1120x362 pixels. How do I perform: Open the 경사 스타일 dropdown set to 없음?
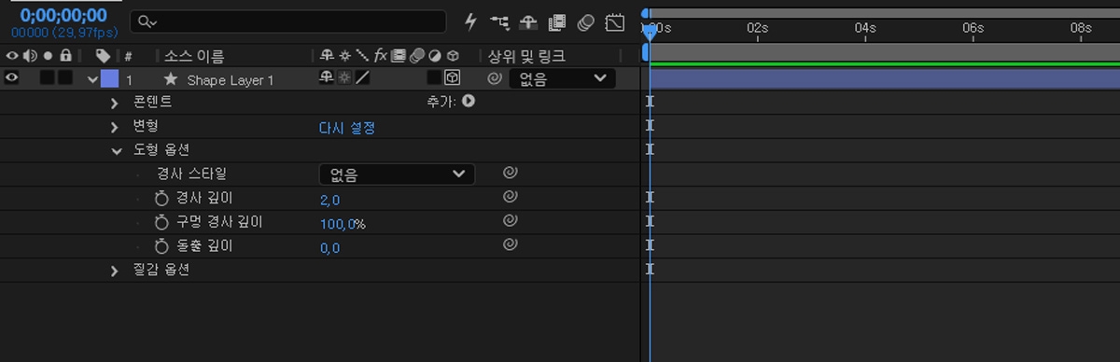[397, 174]
